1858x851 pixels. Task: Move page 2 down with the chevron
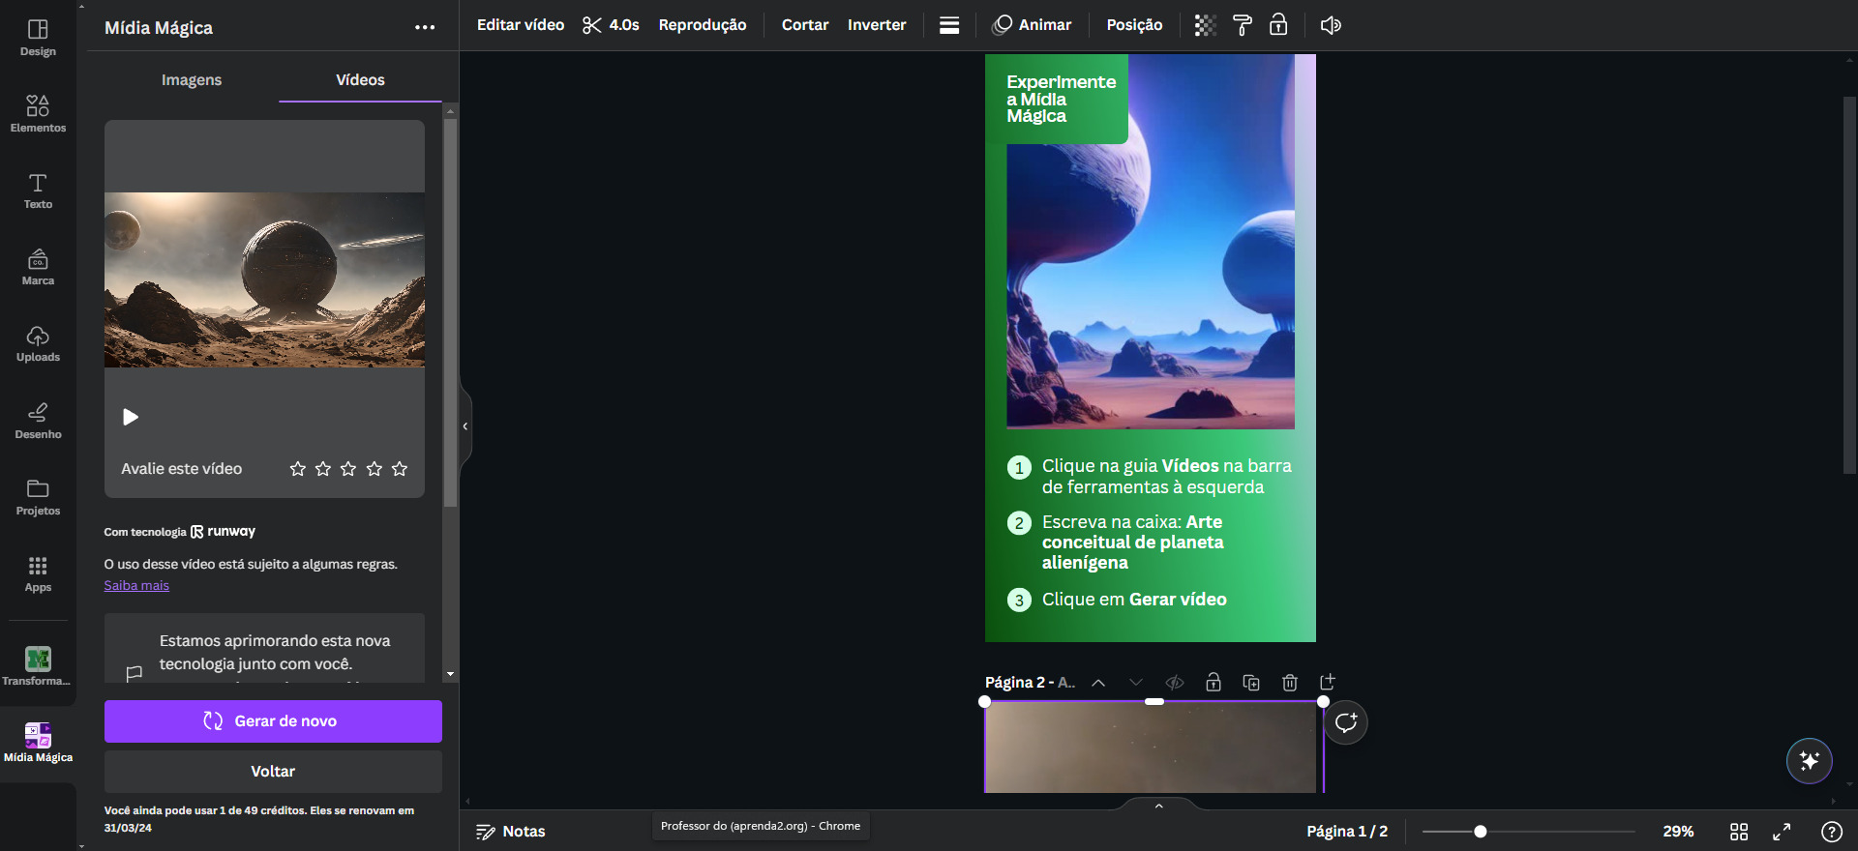[x=1136, y=683]
